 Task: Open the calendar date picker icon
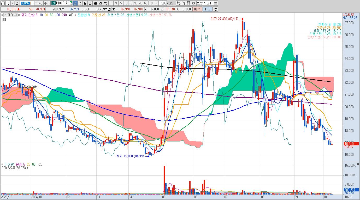click(x=216, y=3)
